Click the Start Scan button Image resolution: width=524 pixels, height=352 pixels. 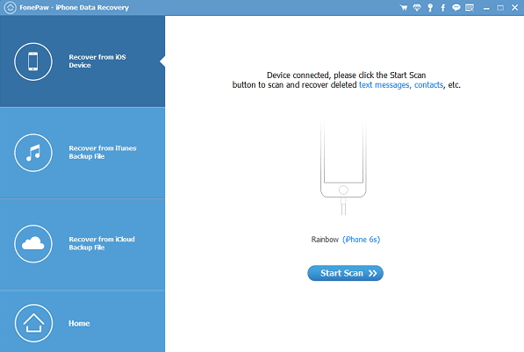(x=345, y=273)
